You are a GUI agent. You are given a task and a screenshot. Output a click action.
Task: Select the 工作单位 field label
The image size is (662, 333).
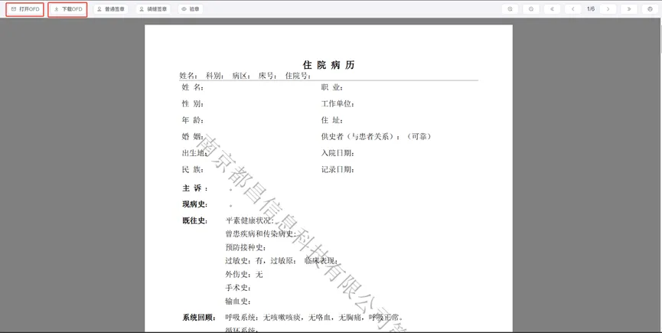338,104
